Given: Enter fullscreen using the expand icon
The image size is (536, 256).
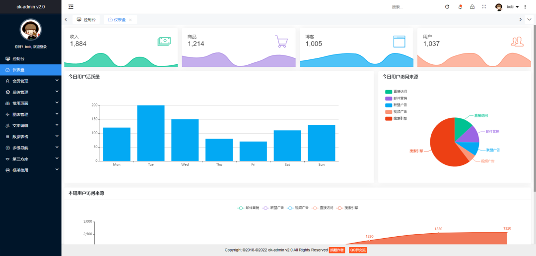Looking at the screenshot, I should coord(484,7).
